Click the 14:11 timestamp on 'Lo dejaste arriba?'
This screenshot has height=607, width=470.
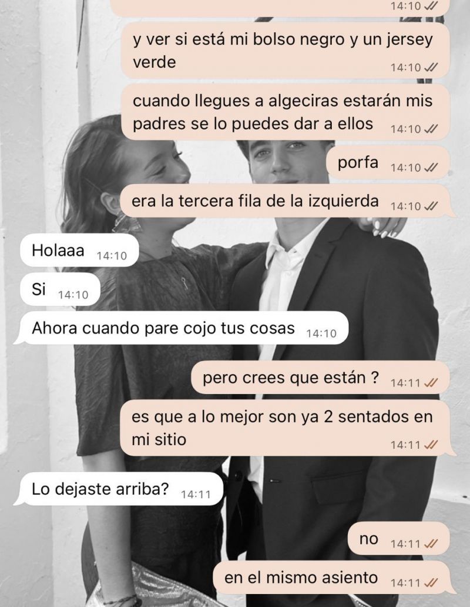196,494
